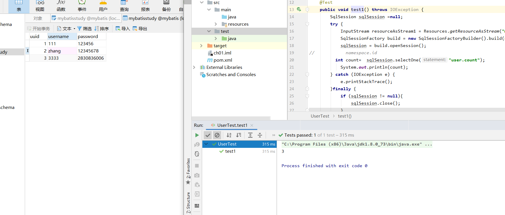Sort test results alphabetically
Screen dimensions: 505x215
click(229, 135)
